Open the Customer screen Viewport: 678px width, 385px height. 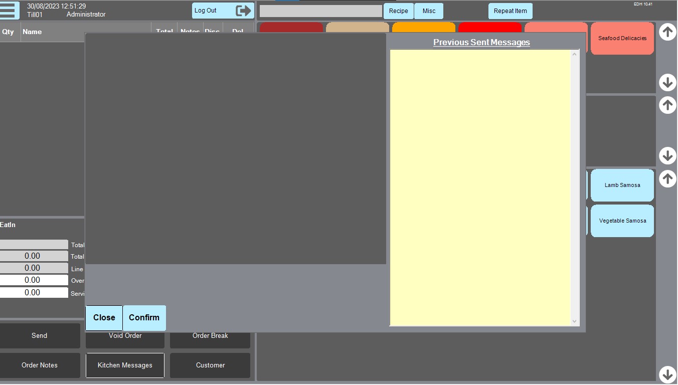tap(210, 365)
